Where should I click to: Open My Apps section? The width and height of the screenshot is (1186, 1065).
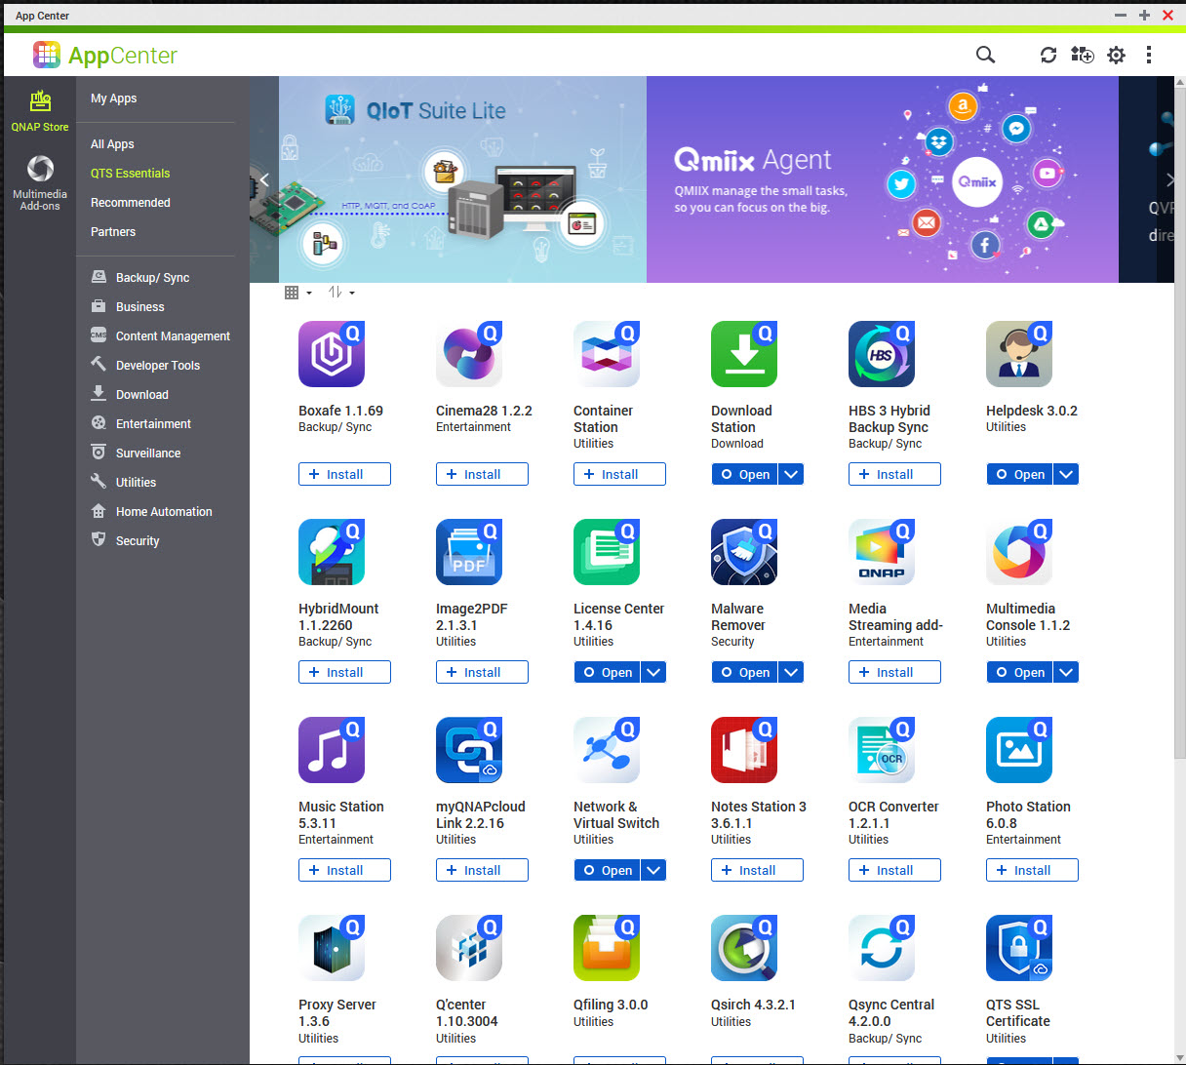113,99
